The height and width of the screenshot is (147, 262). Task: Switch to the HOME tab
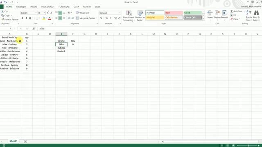pos(9,7)
